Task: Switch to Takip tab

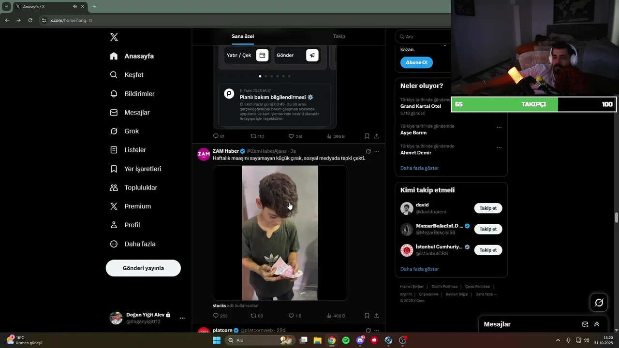Action: pyautogui.click(x=339, y=36)
